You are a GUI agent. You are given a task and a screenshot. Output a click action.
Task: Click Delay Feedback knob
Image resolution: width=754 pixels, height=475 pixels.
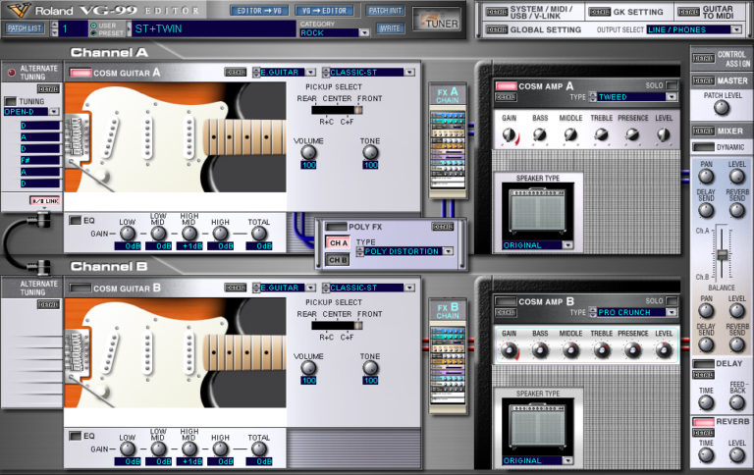pyautogui.click(x=736, y=402)
